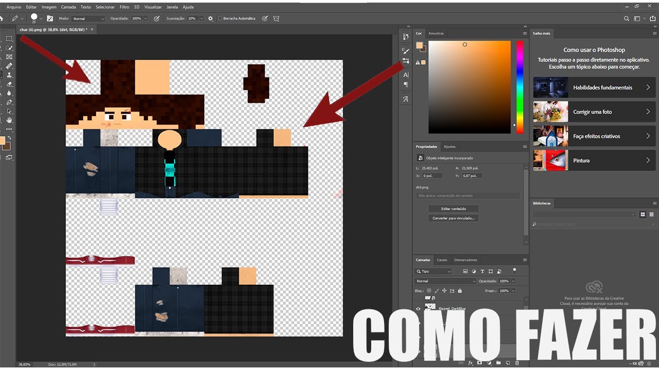659x370 pixels.
Task: Click the color picker field in the Cor panel
Action: (x=470, y=87)
